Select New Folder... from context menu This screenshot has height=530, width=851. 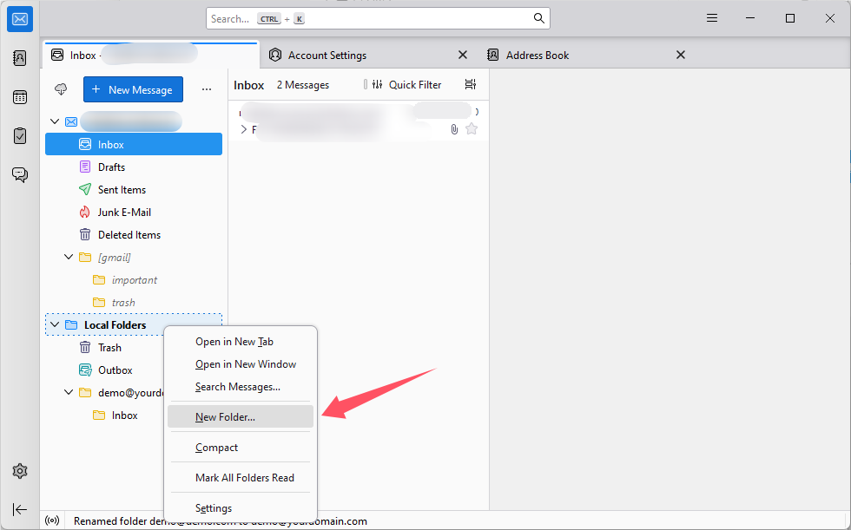(x=226, y=417)
